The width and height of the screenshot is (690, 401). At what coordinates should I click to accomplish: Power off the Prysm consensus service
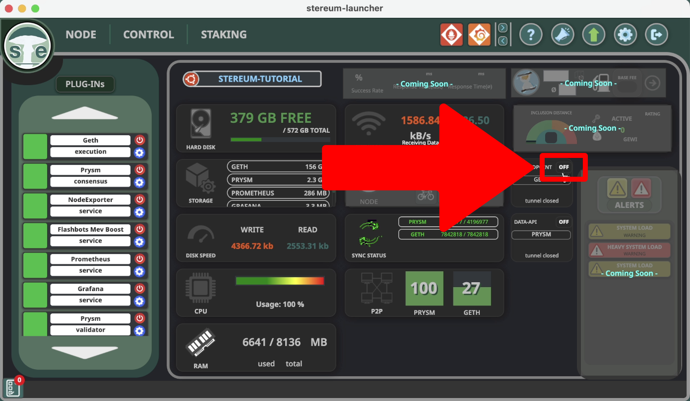coord(139,170)
